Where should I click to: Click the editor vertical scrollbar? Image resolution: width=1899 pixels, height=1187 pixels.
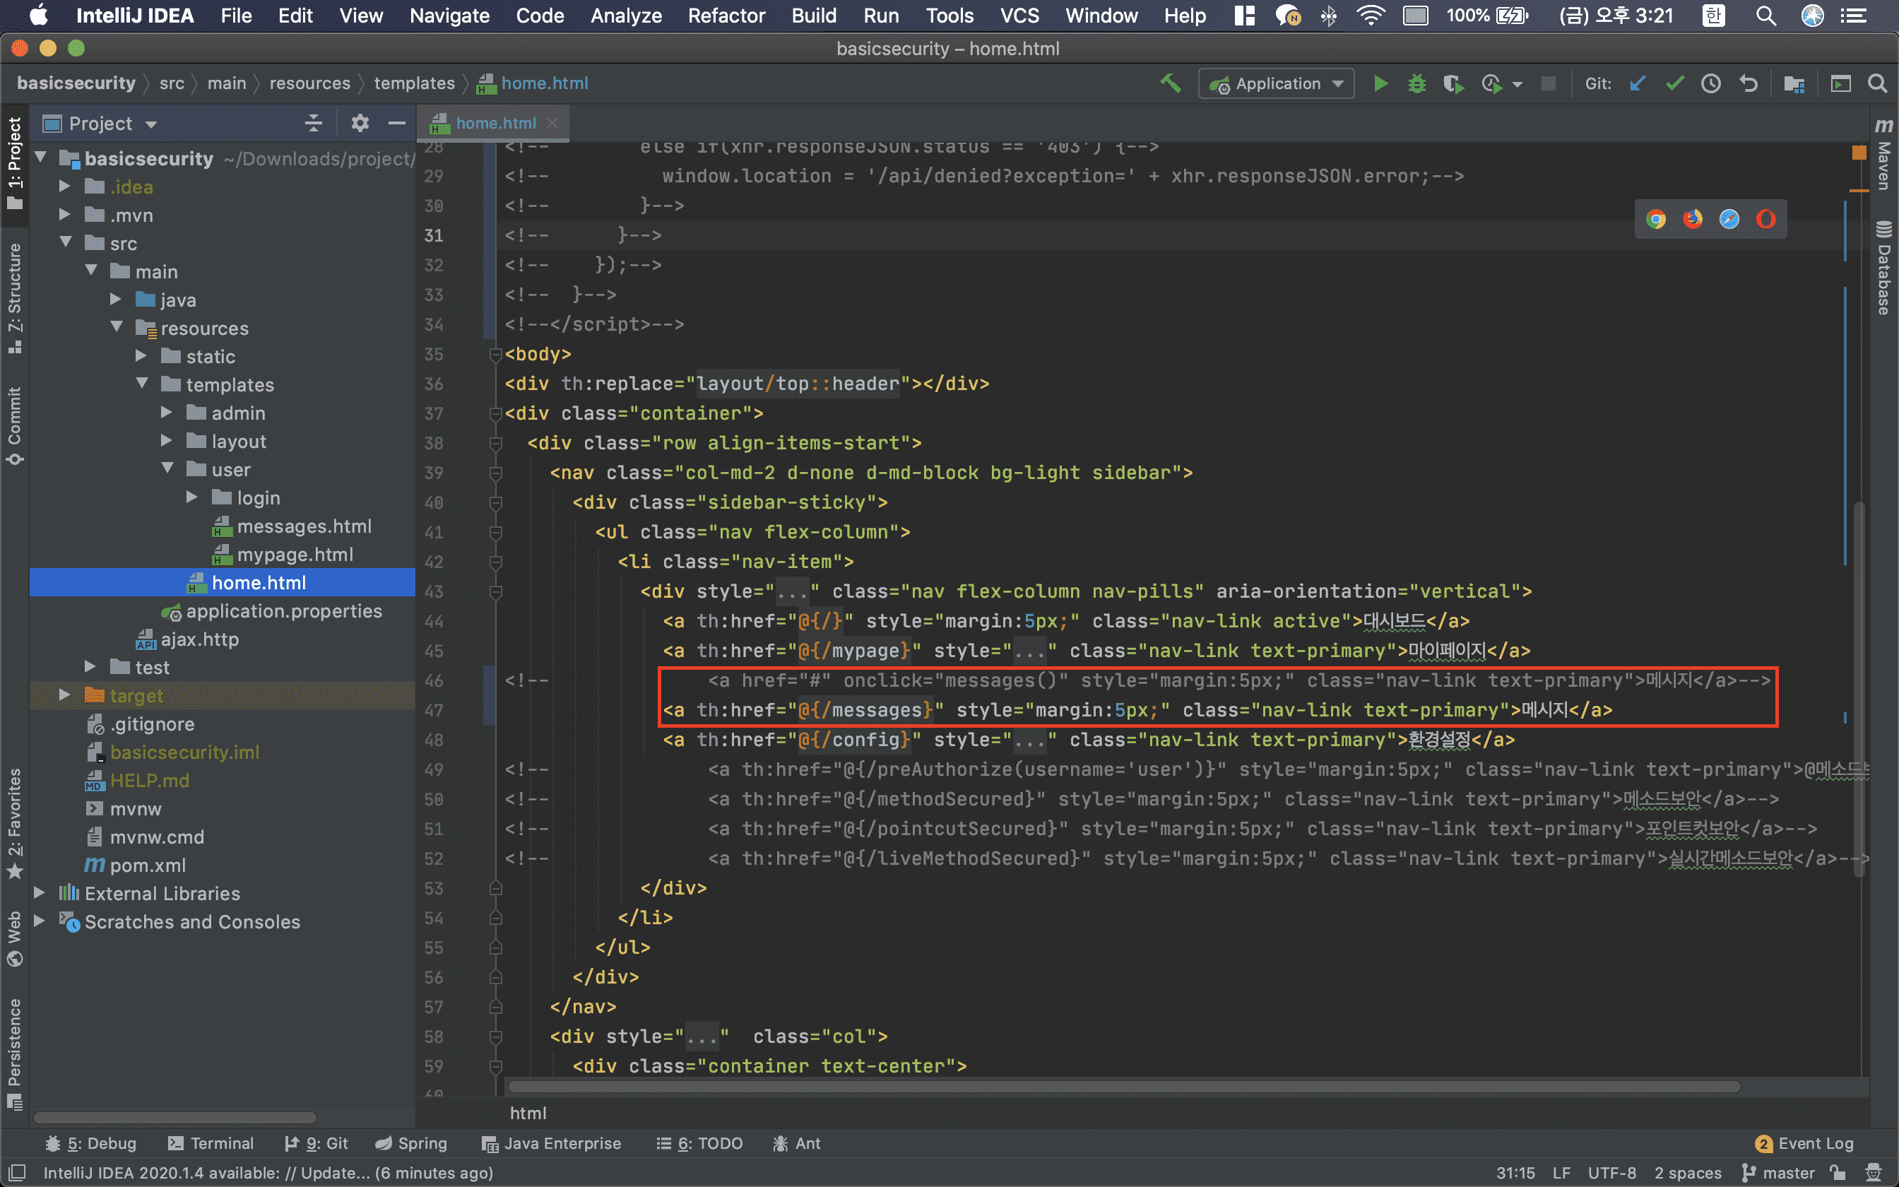[x=1859, y=691]
